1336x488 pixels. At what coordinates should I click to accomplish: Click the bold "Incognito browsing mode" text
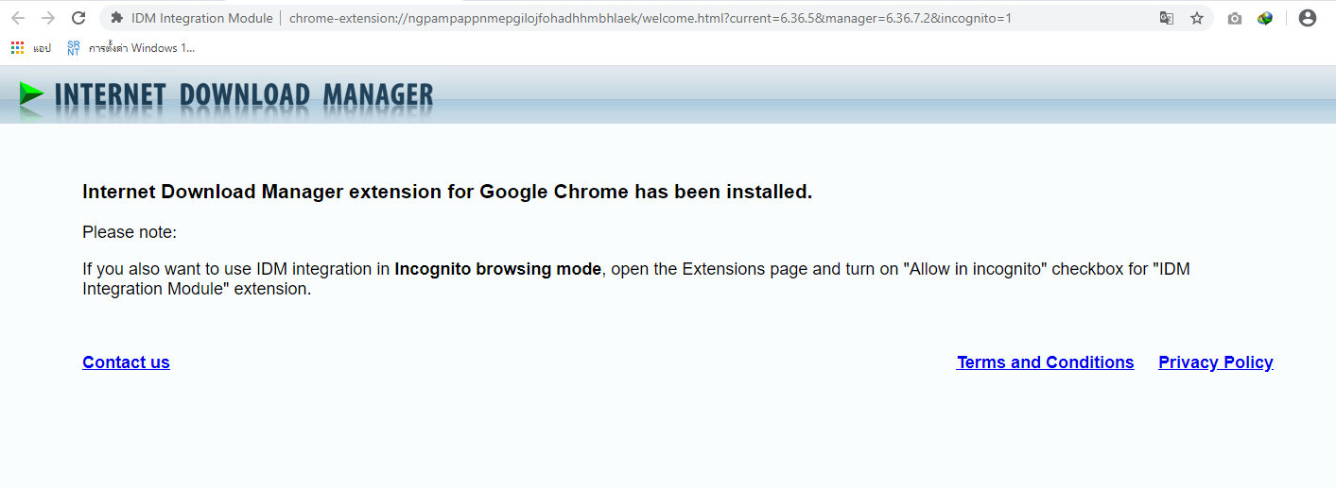(497, 269)
